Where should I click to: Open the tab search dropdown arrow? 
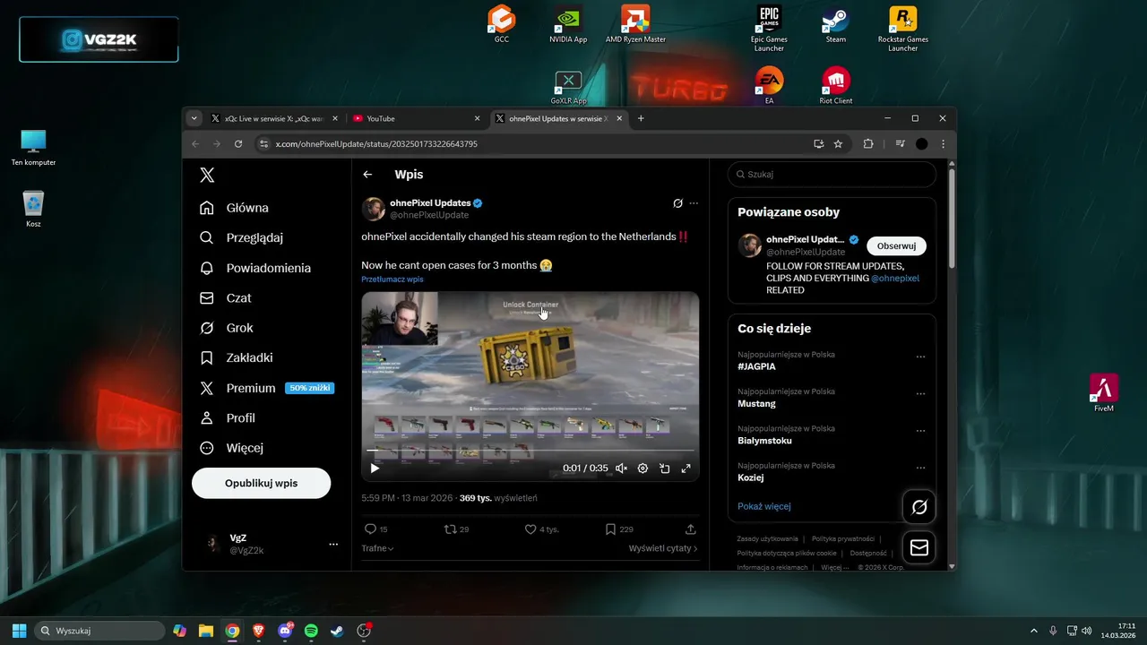click(x=194, y=118)
